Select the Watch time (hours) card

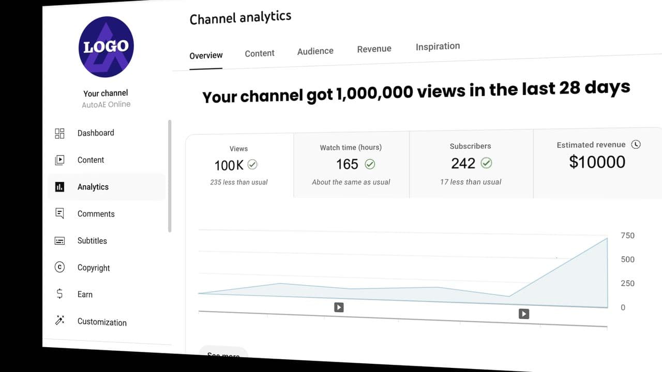coord(352,164)
